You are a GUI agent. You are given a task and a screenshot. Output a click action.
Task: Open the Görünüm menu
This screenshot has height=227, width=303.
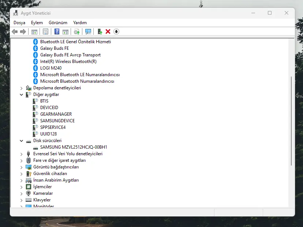[58, 23]
